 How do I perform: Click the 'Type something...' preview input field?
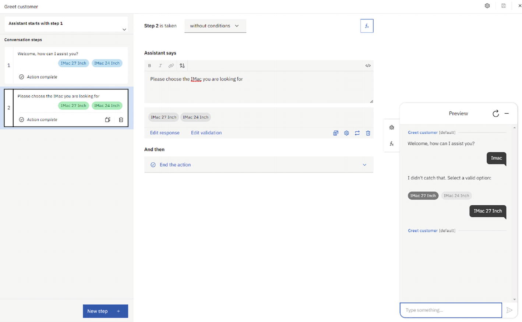coord(451,310)
